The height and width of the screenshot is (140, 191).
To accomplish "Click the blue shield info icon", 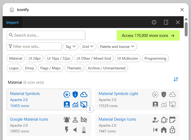I will (x=75, y=94).
